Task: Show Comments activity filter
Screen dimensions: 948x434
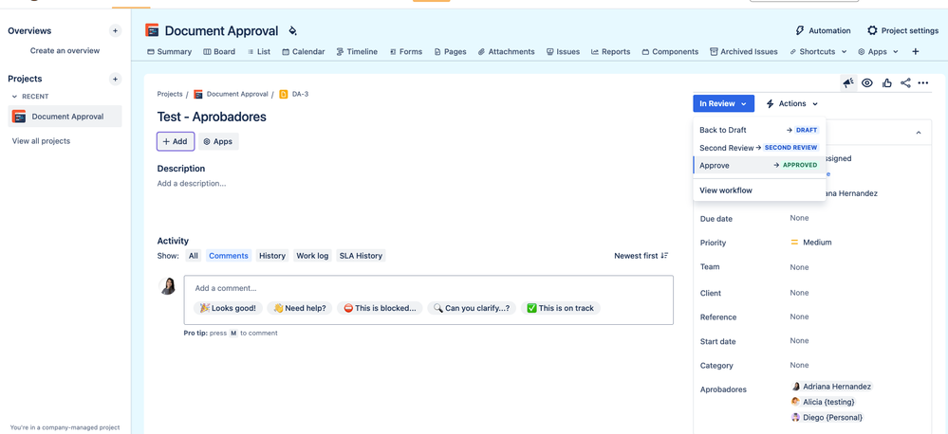Action: 229,256
